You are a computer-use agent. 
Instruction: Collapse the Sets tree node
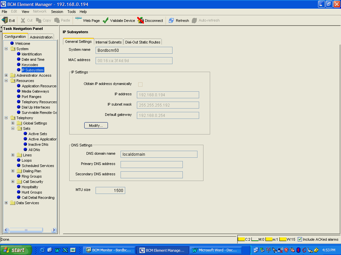[13, 128]
